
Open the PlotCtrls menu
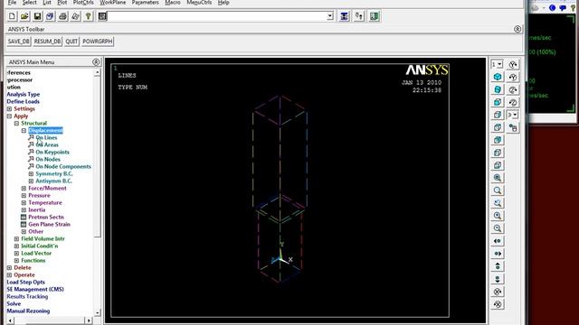tap(83, 3)
